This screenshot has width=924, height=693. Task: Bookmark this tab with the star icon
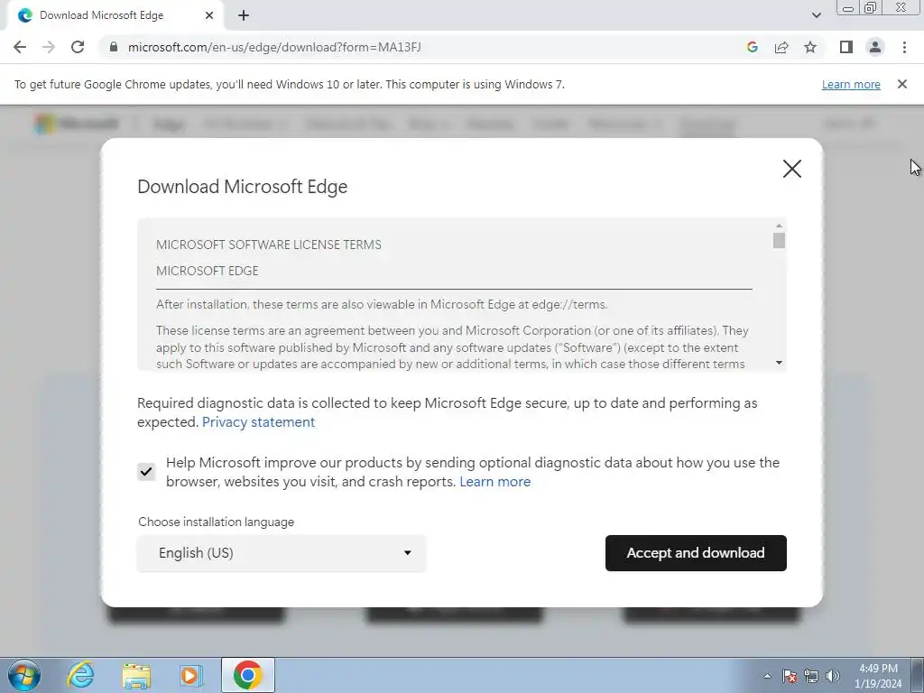coord(810,47)
